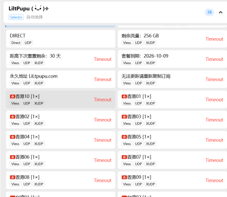This screenshot has width=227, height=197.
Task: Click the Vless tag on 剩余流量 card
Action: click(127, 43)
